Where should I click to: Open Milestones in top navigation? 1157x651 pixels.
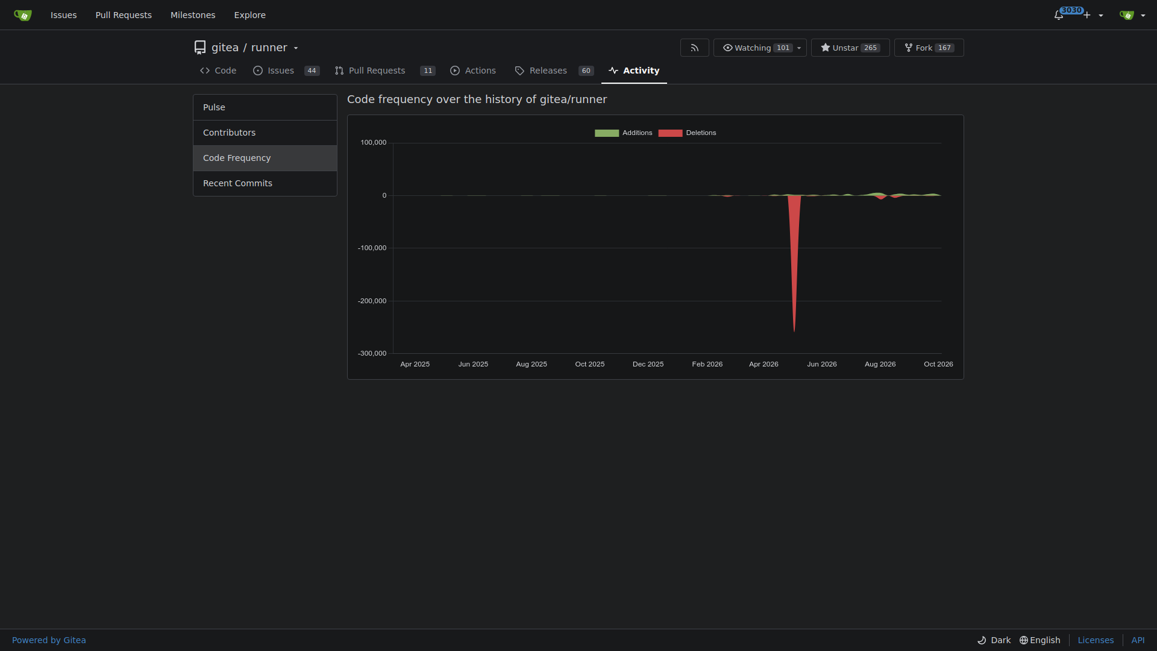pyautogui.click(x=193, y=15)
